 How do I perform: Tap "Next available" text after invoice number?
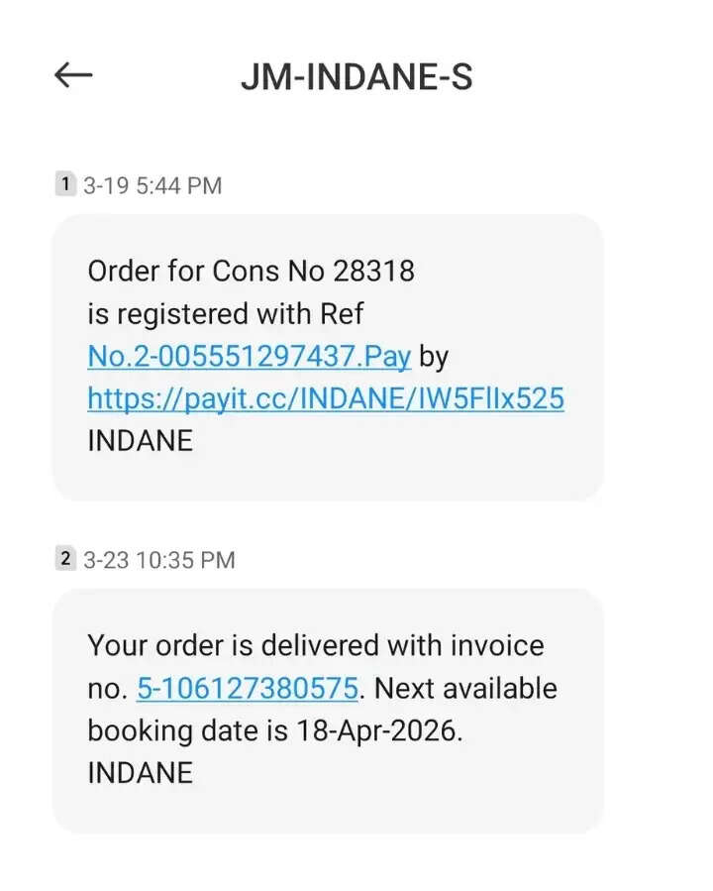[x=466, y=688]
